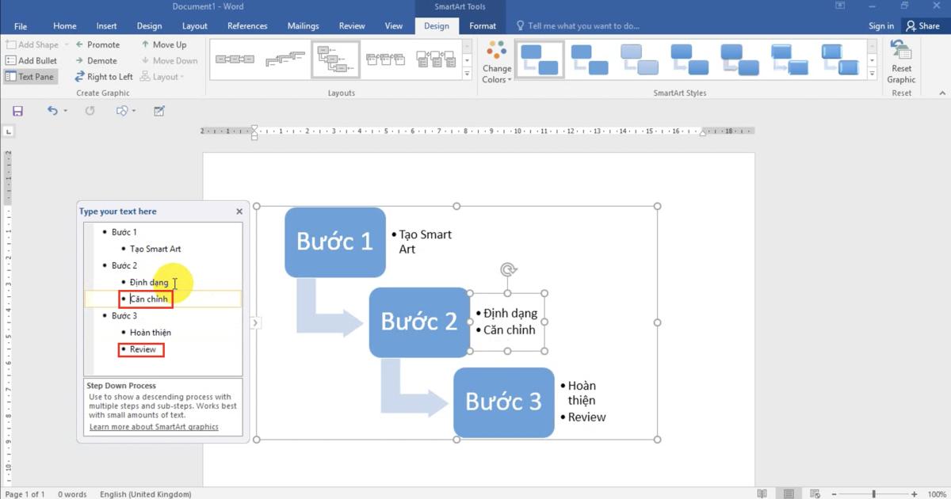Switch to the Format tab under SmartArt Tools
The width and height of the screenshot is (951, 499).
click(483, 25)
